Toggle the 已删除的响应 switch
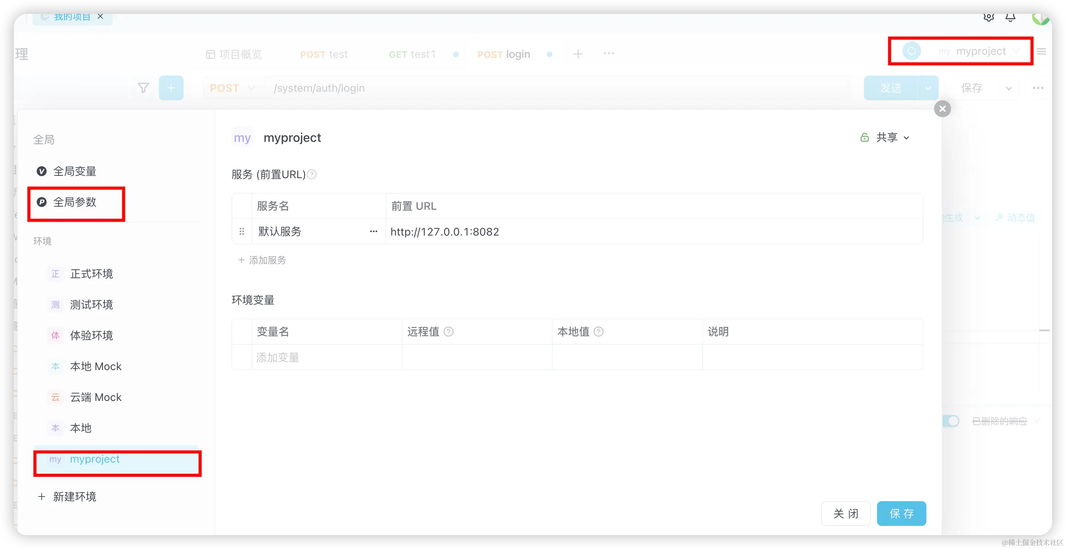 click(951, 421)
